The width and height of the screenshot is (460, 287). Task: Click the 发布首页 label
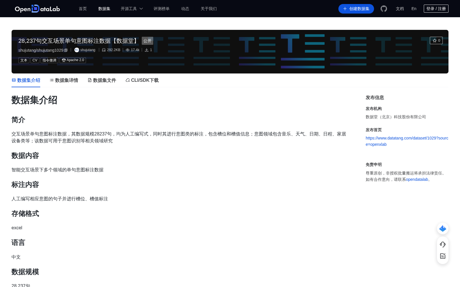click(x=374, y=130)
